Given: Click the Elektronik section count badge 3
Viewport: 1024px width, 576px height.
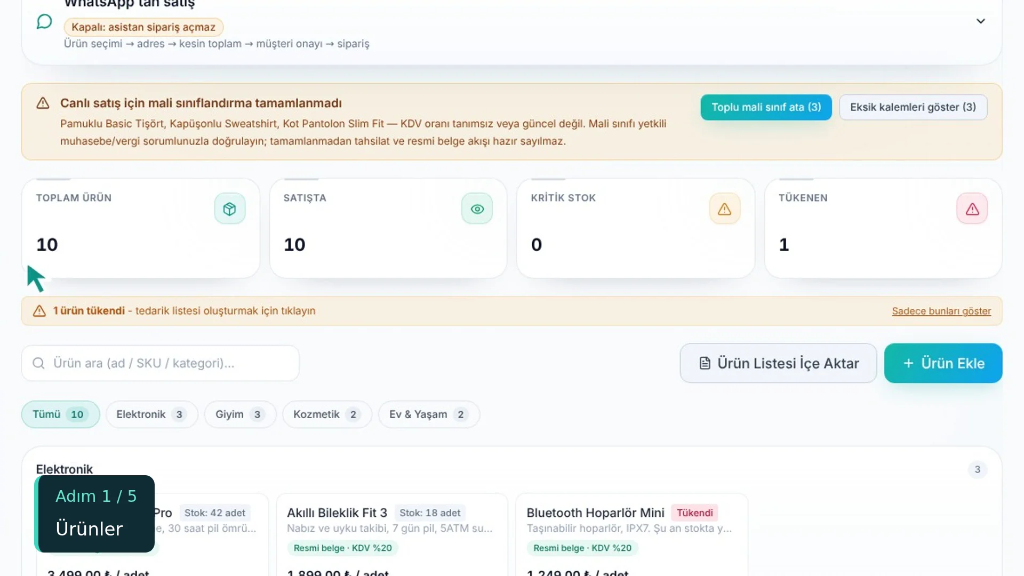Looking at the screenshot, I should point(977,469).
